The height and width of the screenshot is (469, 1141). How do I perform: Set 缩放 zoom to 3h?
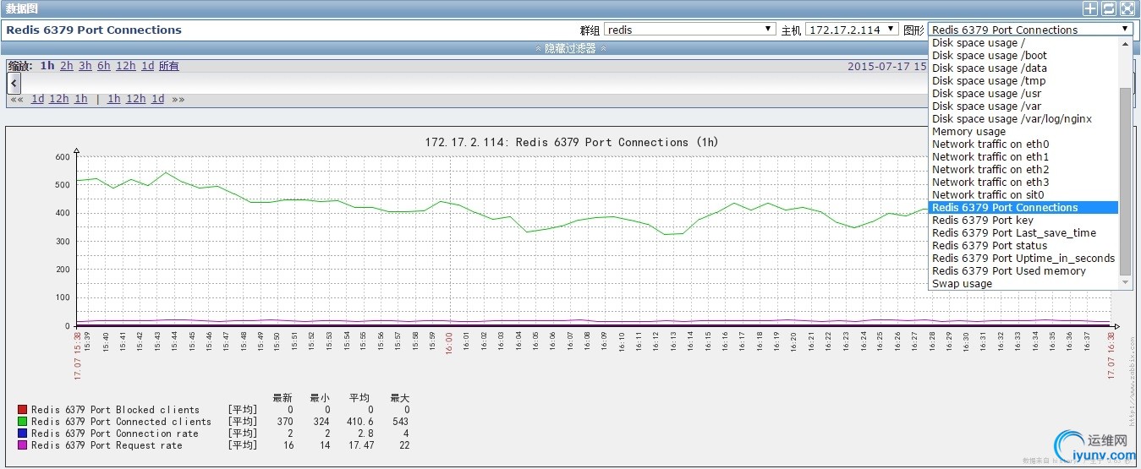[x=85, y=66]
